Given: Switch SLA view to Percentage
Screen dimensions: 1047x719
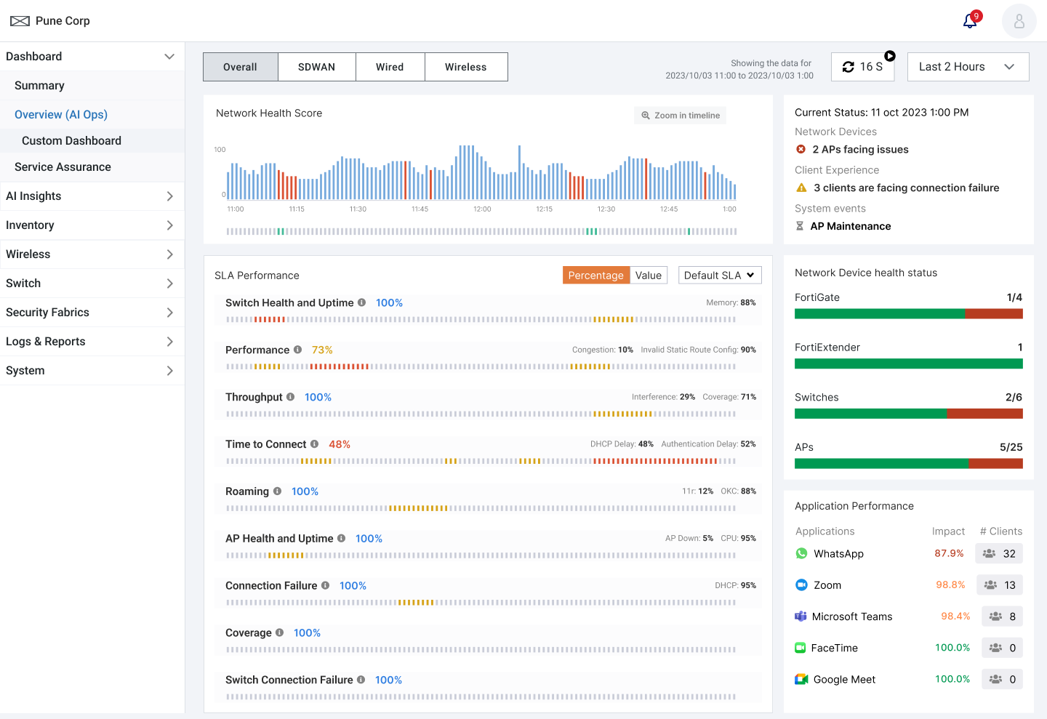Looking at the screenshot, I should coord(595,276).
